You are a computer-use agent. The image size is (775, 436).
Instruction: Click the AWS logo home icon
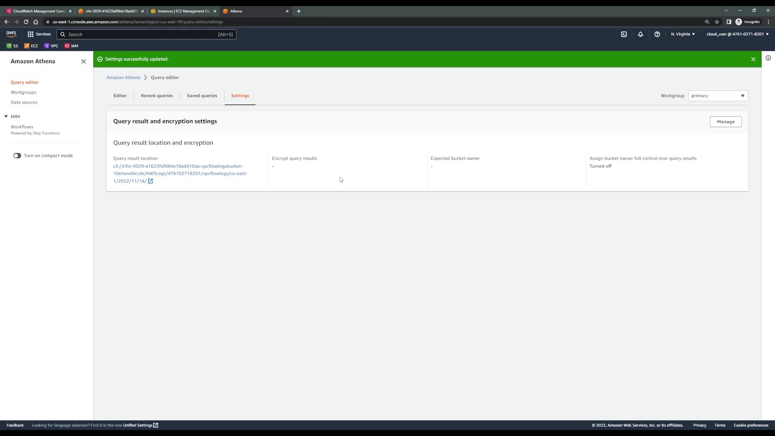click(11, 34)
